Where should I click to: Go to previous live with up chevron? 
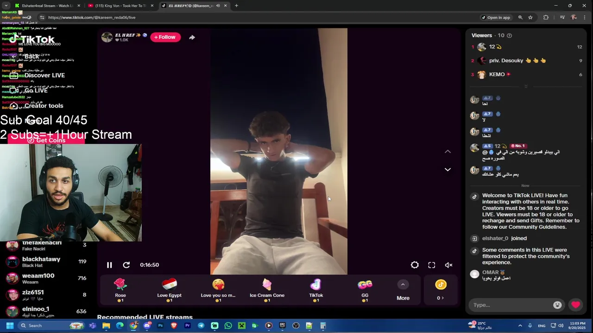[x=448, y=152]
